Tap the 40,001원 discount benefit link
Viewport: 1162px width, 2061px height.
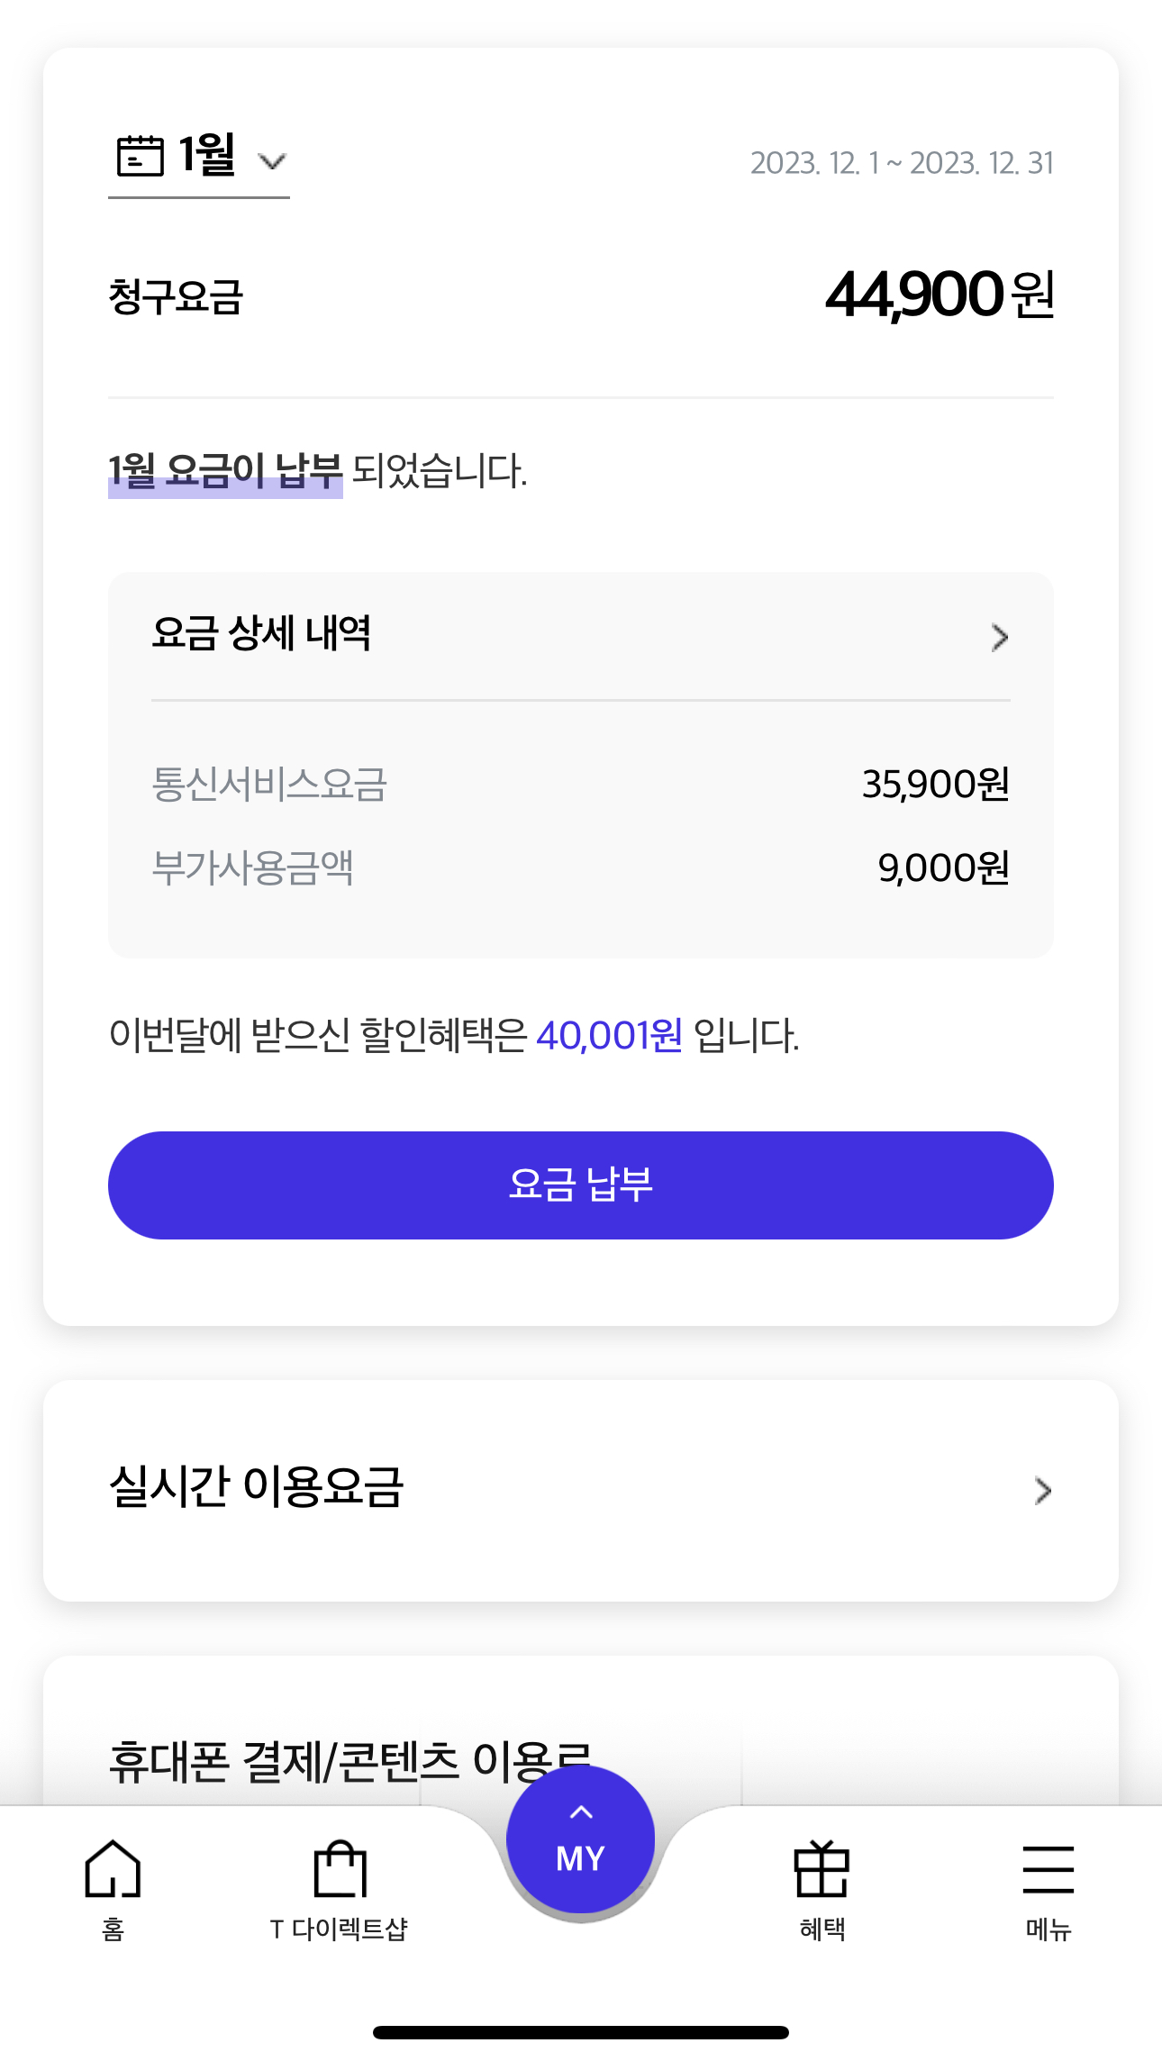[x=609, y=1035]
